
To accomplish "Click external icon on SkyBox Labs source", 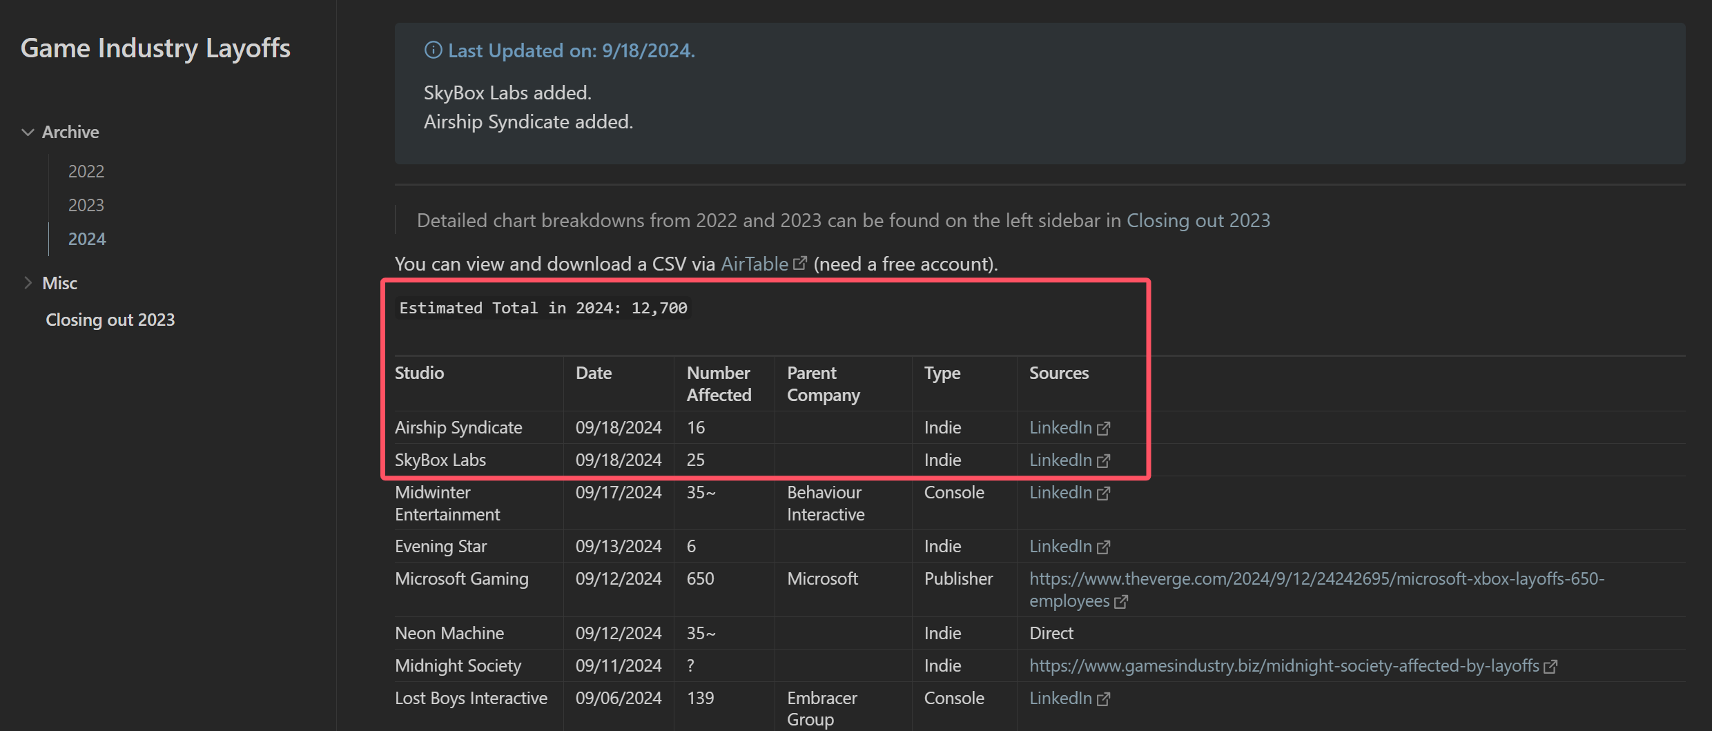I will pyautogui.click(x=1103, y=460).
